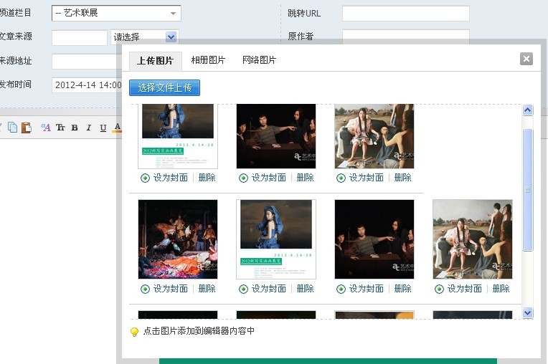
Task: Insert first-row sofa painting thumbnail
Action: (374, 136)
